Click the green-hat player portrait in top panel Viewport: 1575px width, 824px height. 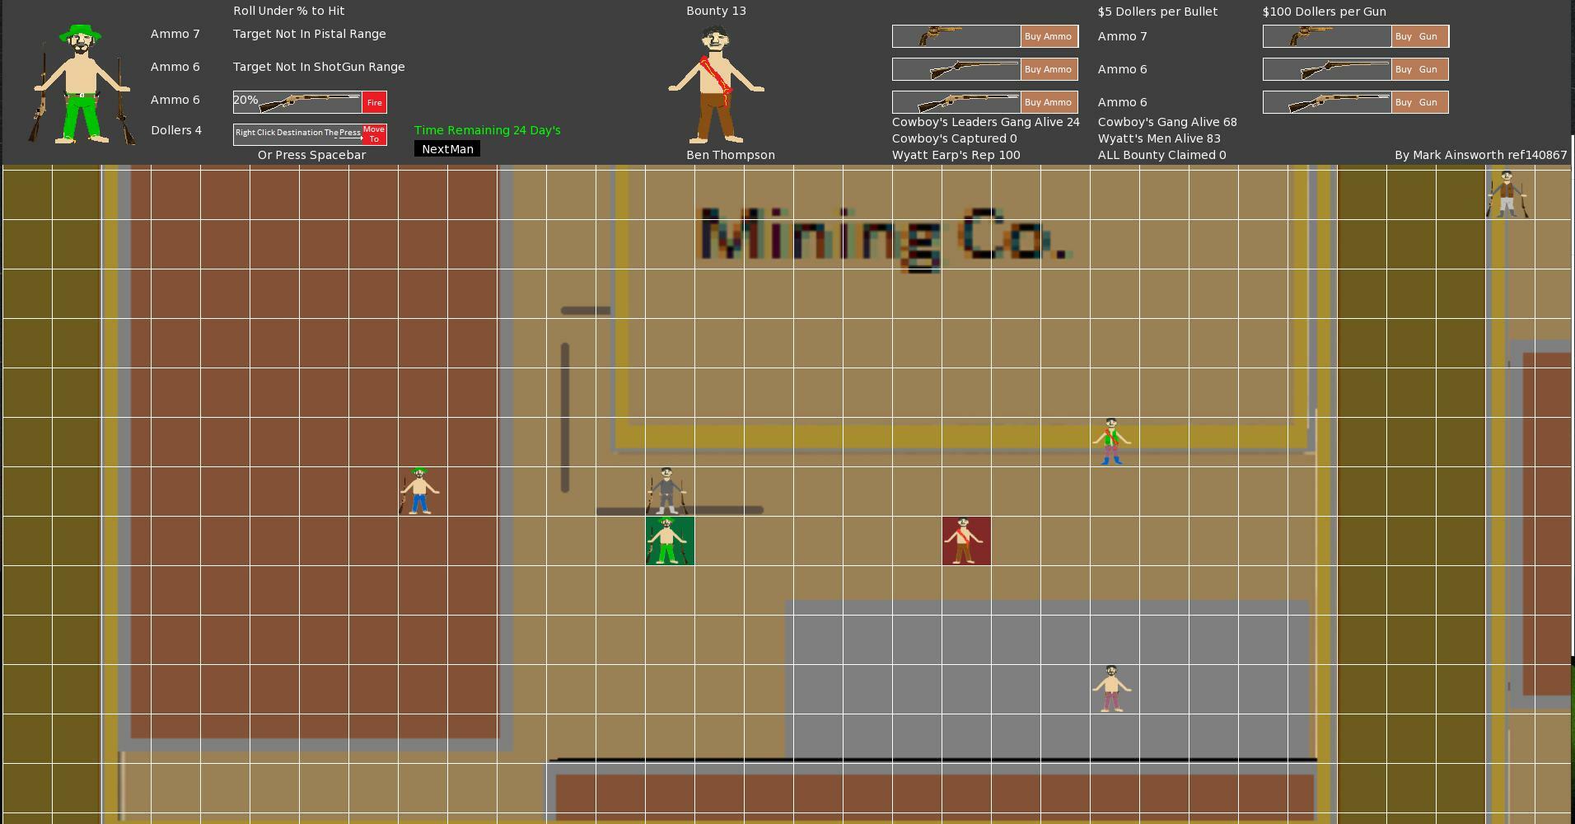[82, 84]
